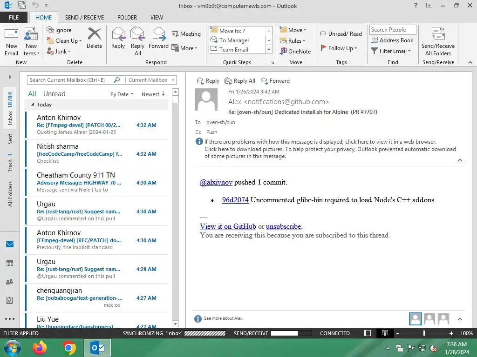The image size is (477, 357).
Task: Expand the folder pane
Action: (10, 77)
